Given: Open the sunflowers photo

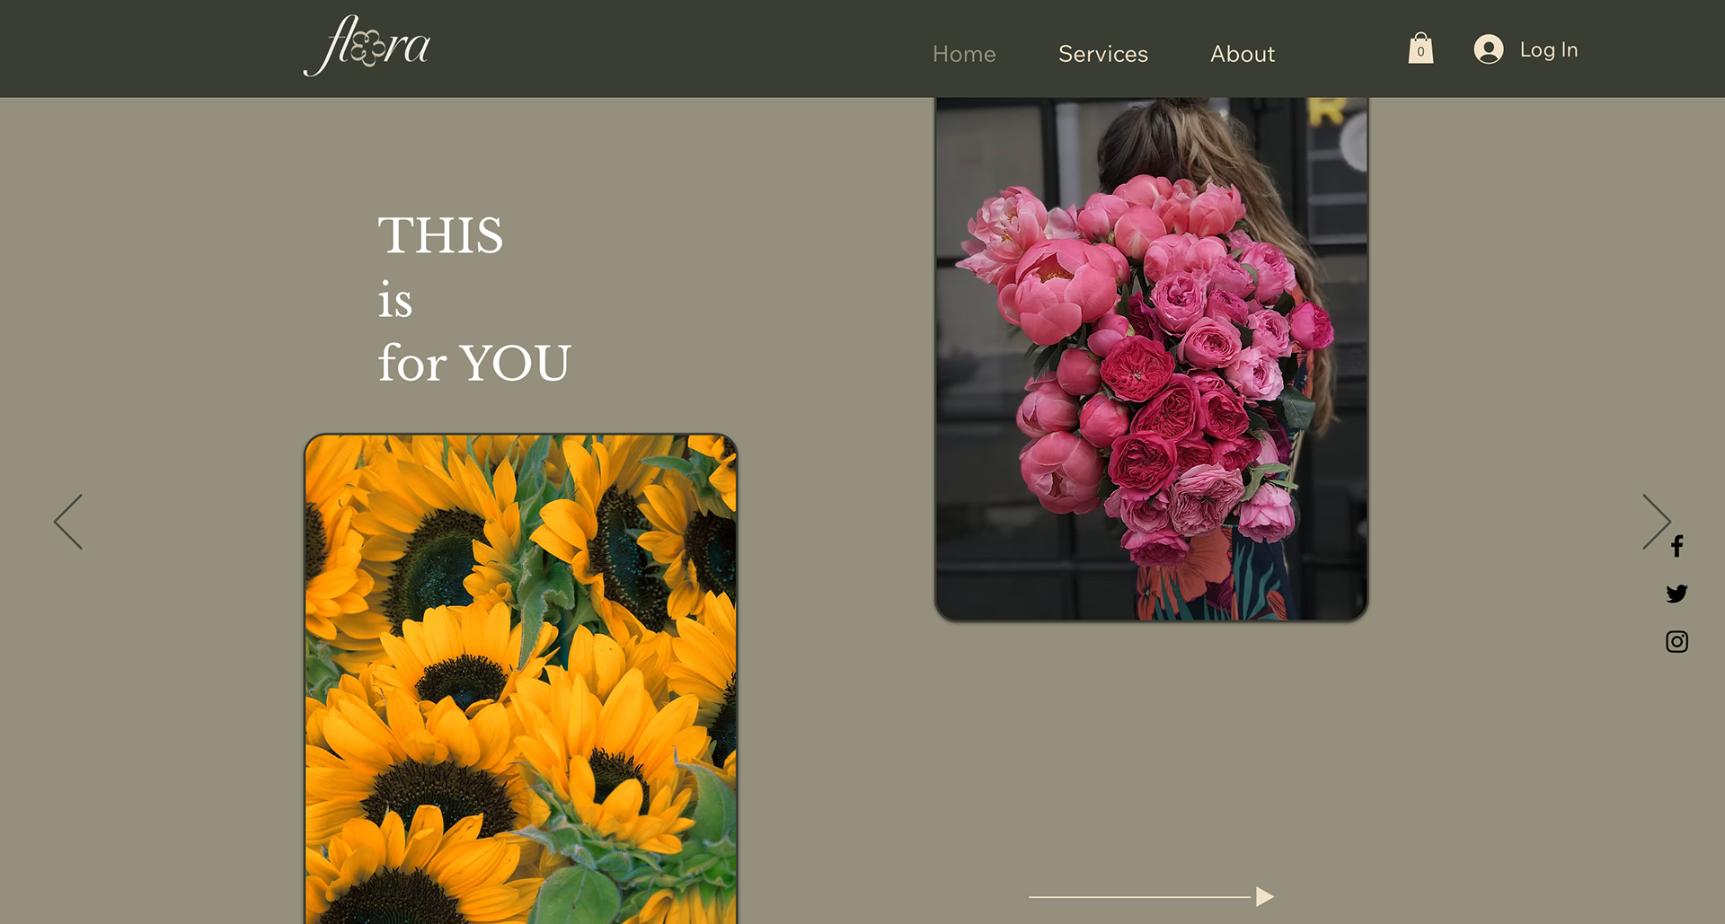Looking at the screenshot, I should click(x=521, y=679).
